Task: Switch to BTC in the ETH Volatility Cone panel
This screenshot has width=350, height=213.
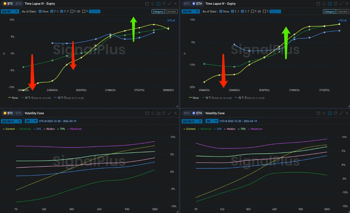Action: [187, 113]
